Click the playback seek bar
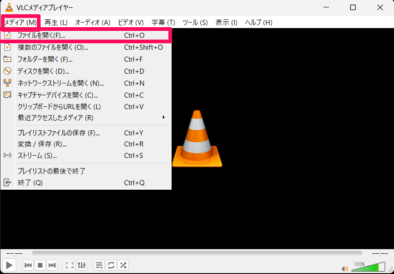This screenshot has width=394, height=274. pyautogui.click(x=197, y=253)
